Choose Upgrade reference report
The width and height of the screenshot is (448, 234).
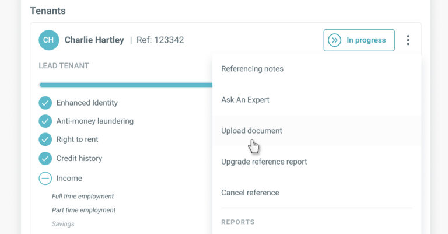click(317, 162)
